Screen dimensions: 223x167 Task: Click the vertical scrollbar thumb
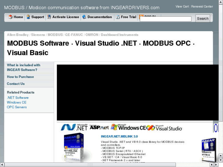point(221,63)
